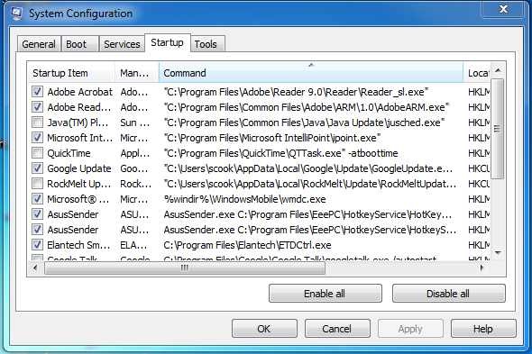532x354 pixels.
Task: Click the Location column header
Action: coord(478,73)
